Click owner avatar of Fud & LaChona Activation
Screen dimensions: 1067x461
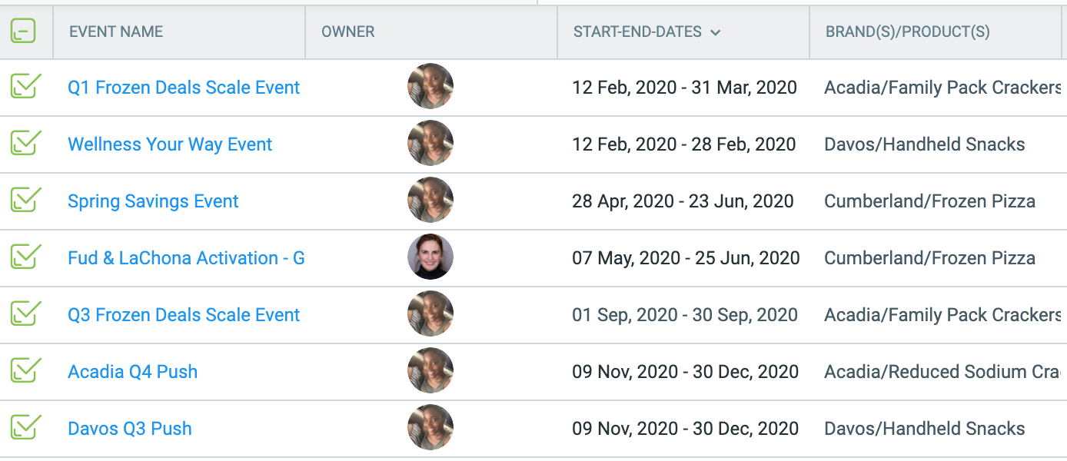pos(430,257)
